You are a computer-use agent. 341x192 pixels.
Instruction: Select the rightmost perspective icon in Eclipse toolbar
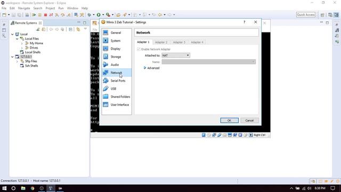[336, 15]
